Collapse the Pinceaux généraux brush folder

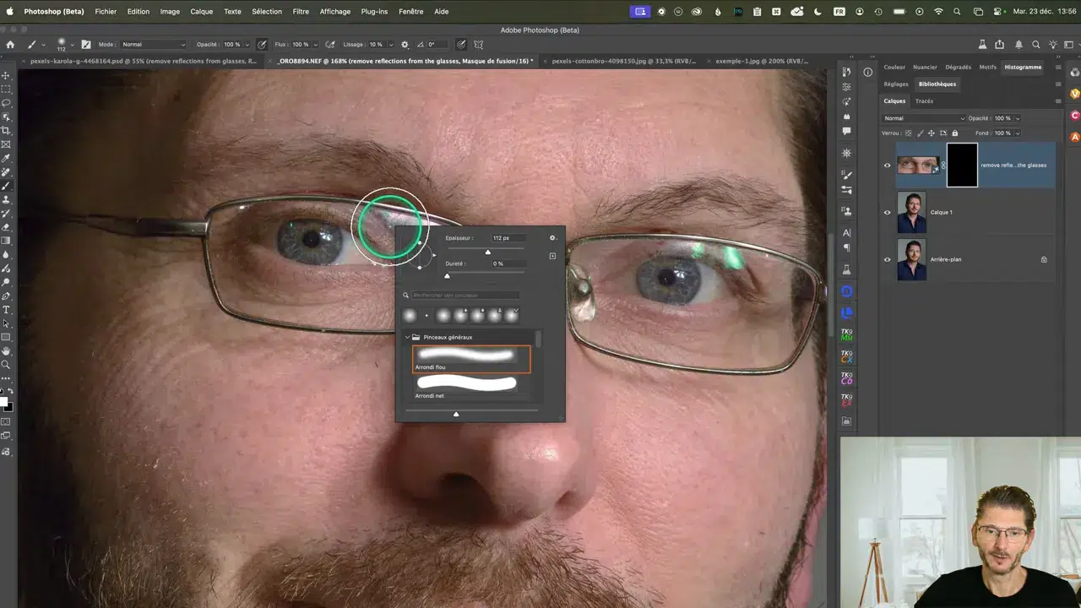coord(407,337)
